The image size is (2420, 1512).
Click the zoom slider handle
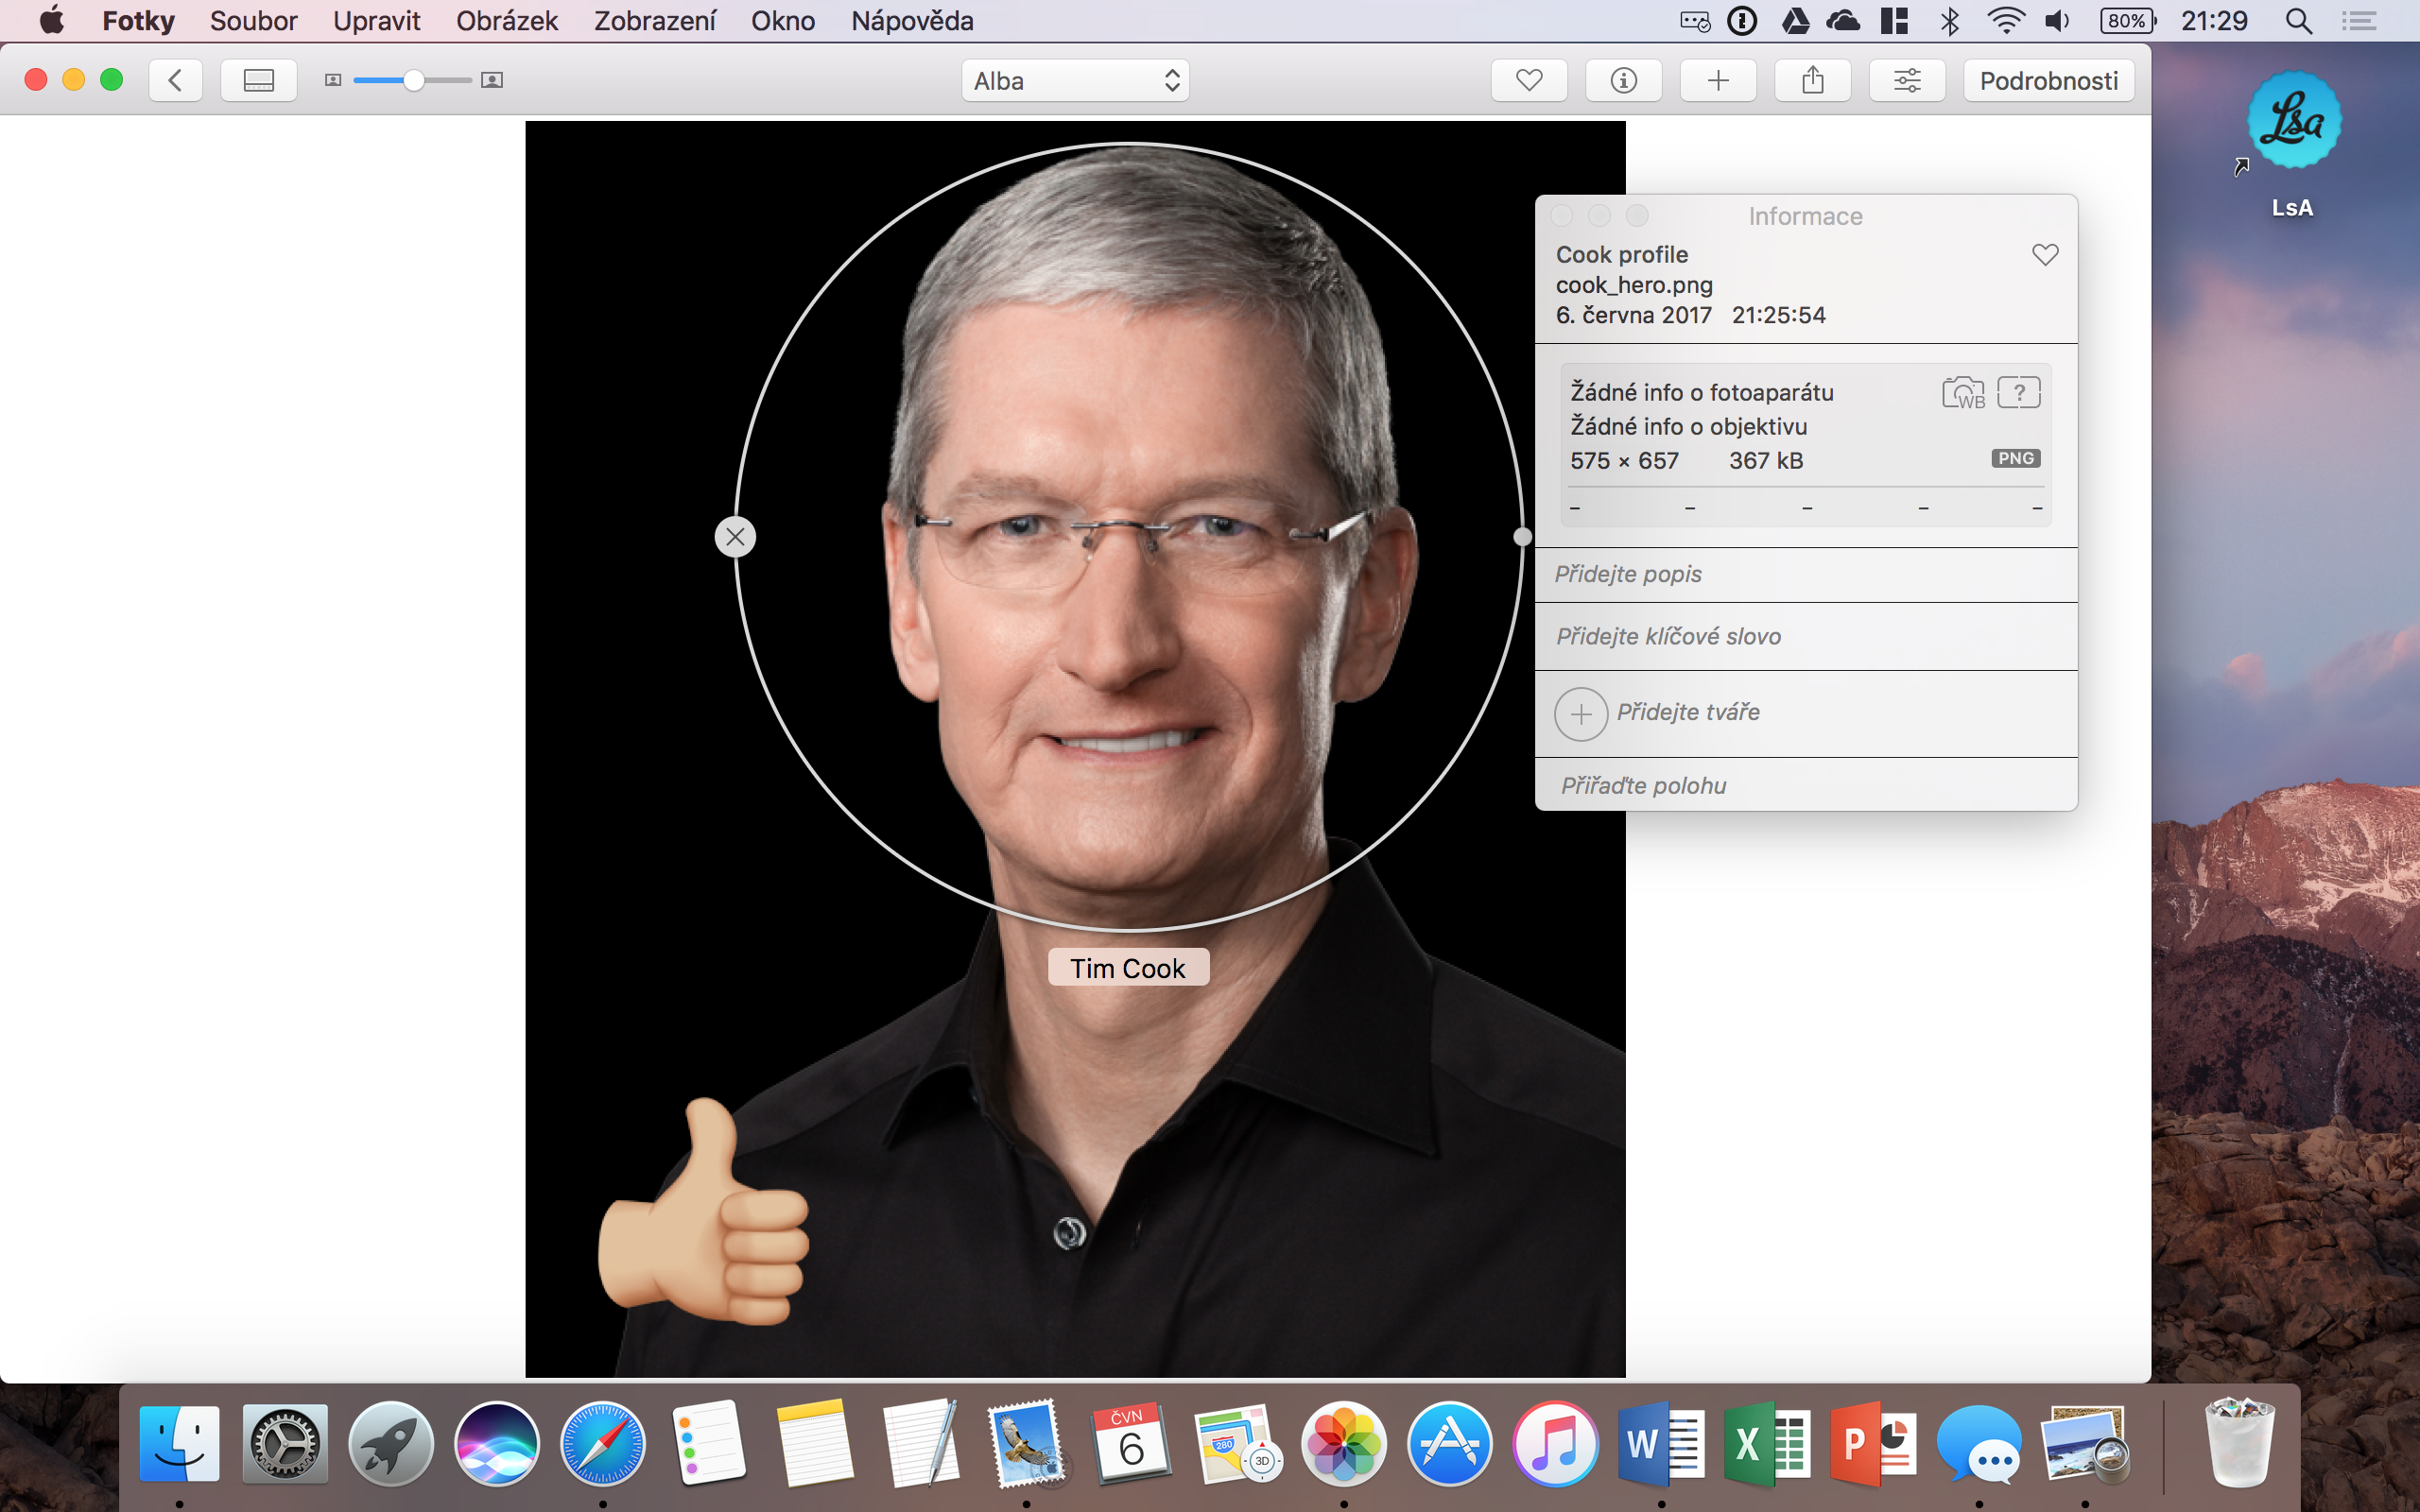pos(413,80)
